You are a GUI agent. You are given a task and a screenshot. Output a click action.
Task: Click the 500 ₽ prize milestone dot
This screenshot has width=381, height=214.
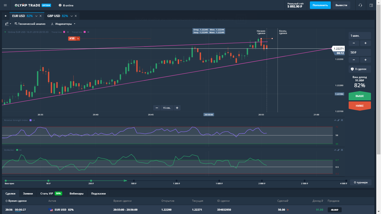[x=134, y=181]
